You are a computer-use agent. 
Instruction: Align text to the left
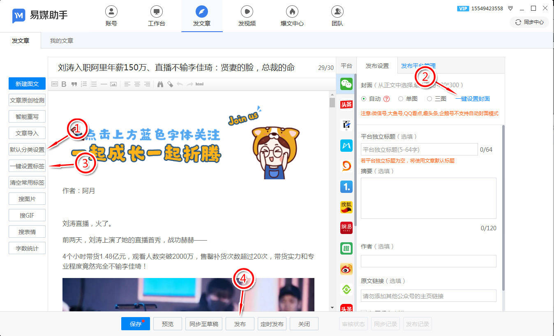[x=127, y=84]
